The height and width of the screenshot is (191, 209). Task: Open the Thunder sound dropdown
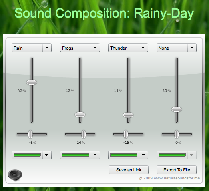pos(128,48)
